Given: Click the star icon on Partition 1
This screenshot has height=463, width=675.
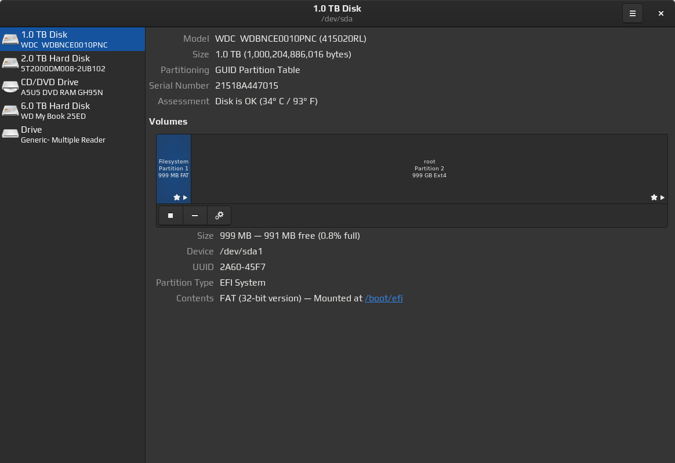Looking at the screenshot, I should (x=177, y=198).
